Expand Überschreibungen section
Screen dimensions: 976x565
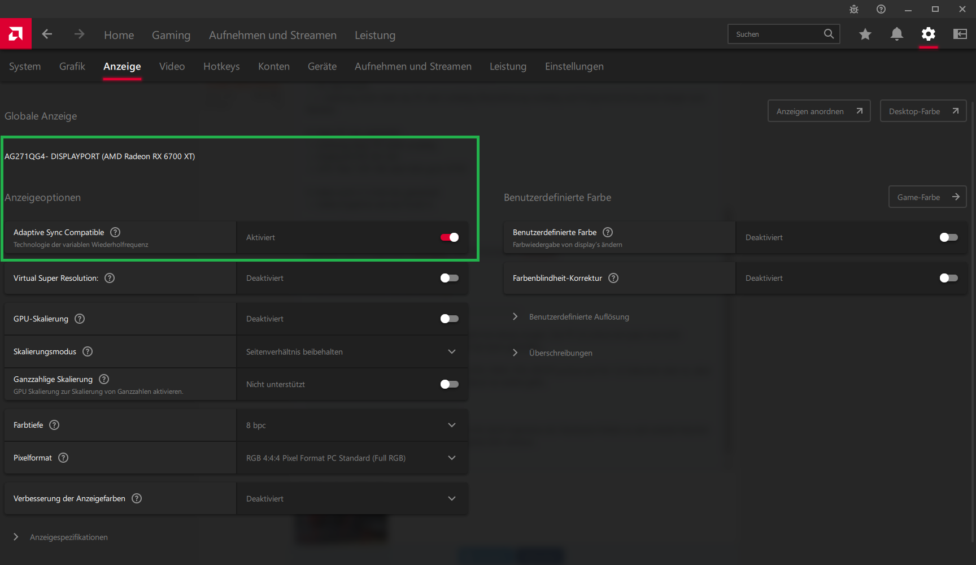553,353
